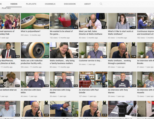This screenshot has height=119, width=154.
Task: Open the Channels tab
Action: point(50,4)
